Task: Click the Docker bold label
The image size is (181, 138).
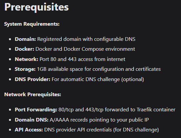Action: point(25,49)
